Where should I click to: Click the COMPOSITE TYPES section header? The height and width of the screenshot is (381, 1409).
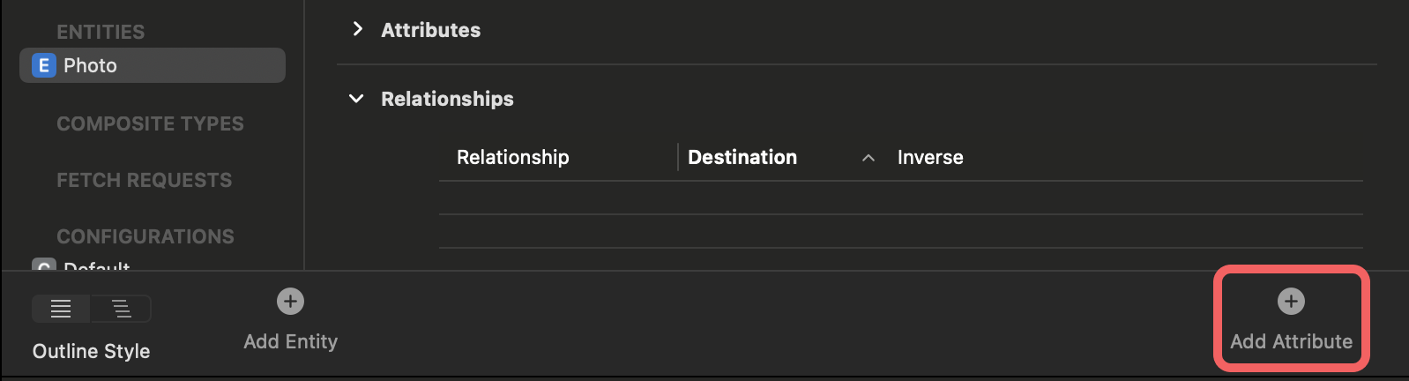pyautogui.click(x=150, y=123)
